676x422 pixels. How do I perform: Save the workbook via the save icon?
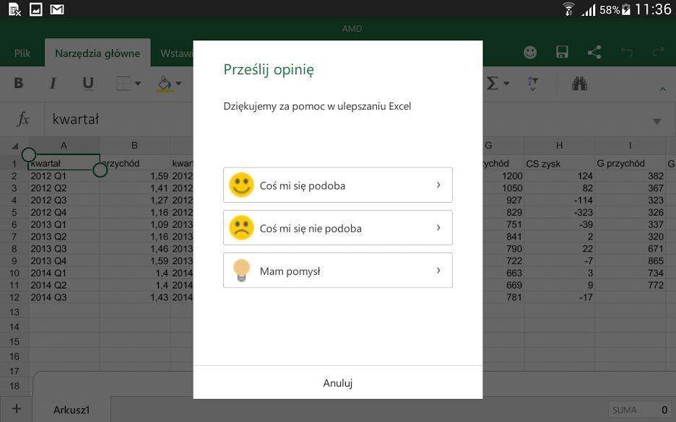coord(561,52)
